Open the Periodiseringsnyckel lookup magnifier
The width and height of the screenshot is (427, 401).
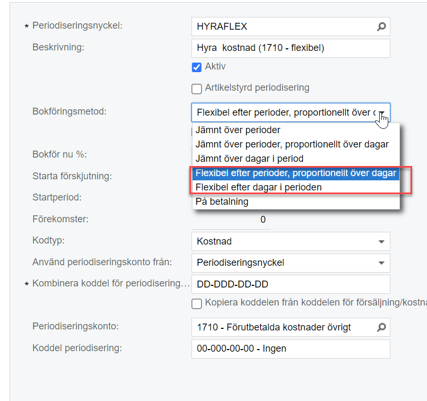(x=381, y=27)
